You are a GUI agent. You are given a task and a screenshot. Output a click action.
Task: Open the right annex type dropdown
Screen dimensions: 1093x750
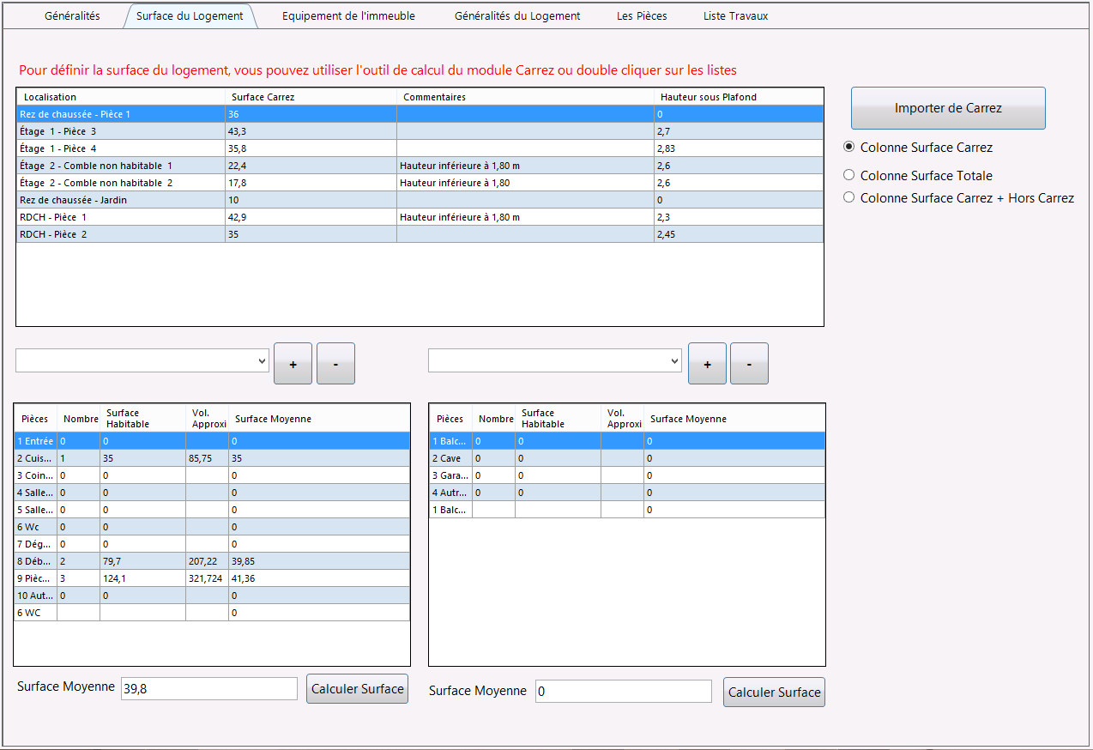coord(555,360)
